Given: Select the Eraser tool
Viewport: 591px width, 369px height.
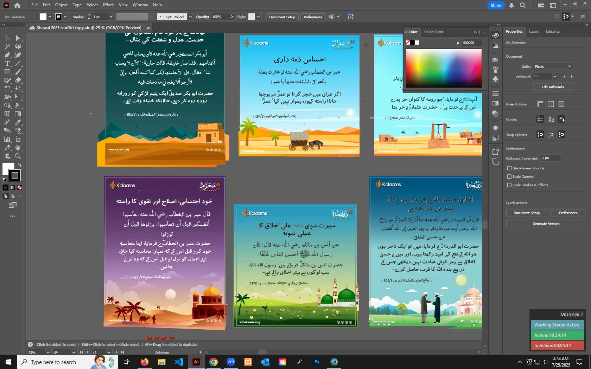Looking at the screenshot, I should pyautogui.click(x=18, y=80).
